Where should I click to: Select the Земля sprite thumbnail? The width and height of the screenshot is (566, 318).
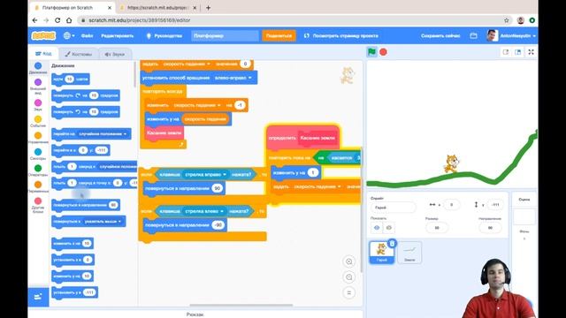pos(409,253)
